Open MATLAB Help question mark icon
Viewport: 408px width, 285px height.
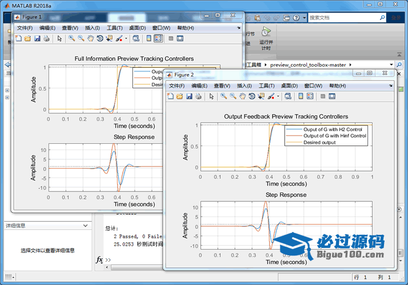(296, 18)
